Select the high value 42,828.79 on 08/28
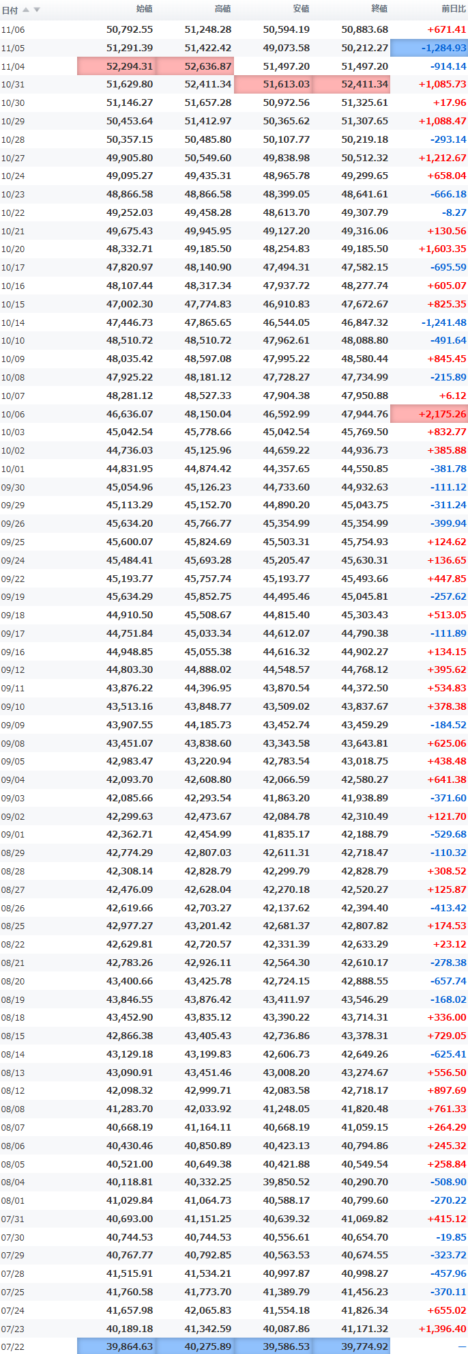 207,871
